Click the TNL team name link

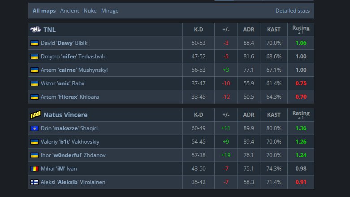(x=50, y=30)
